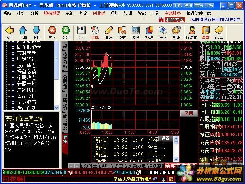
Task: Click the 我的专区 button
Action: click(x=175, y=20)
